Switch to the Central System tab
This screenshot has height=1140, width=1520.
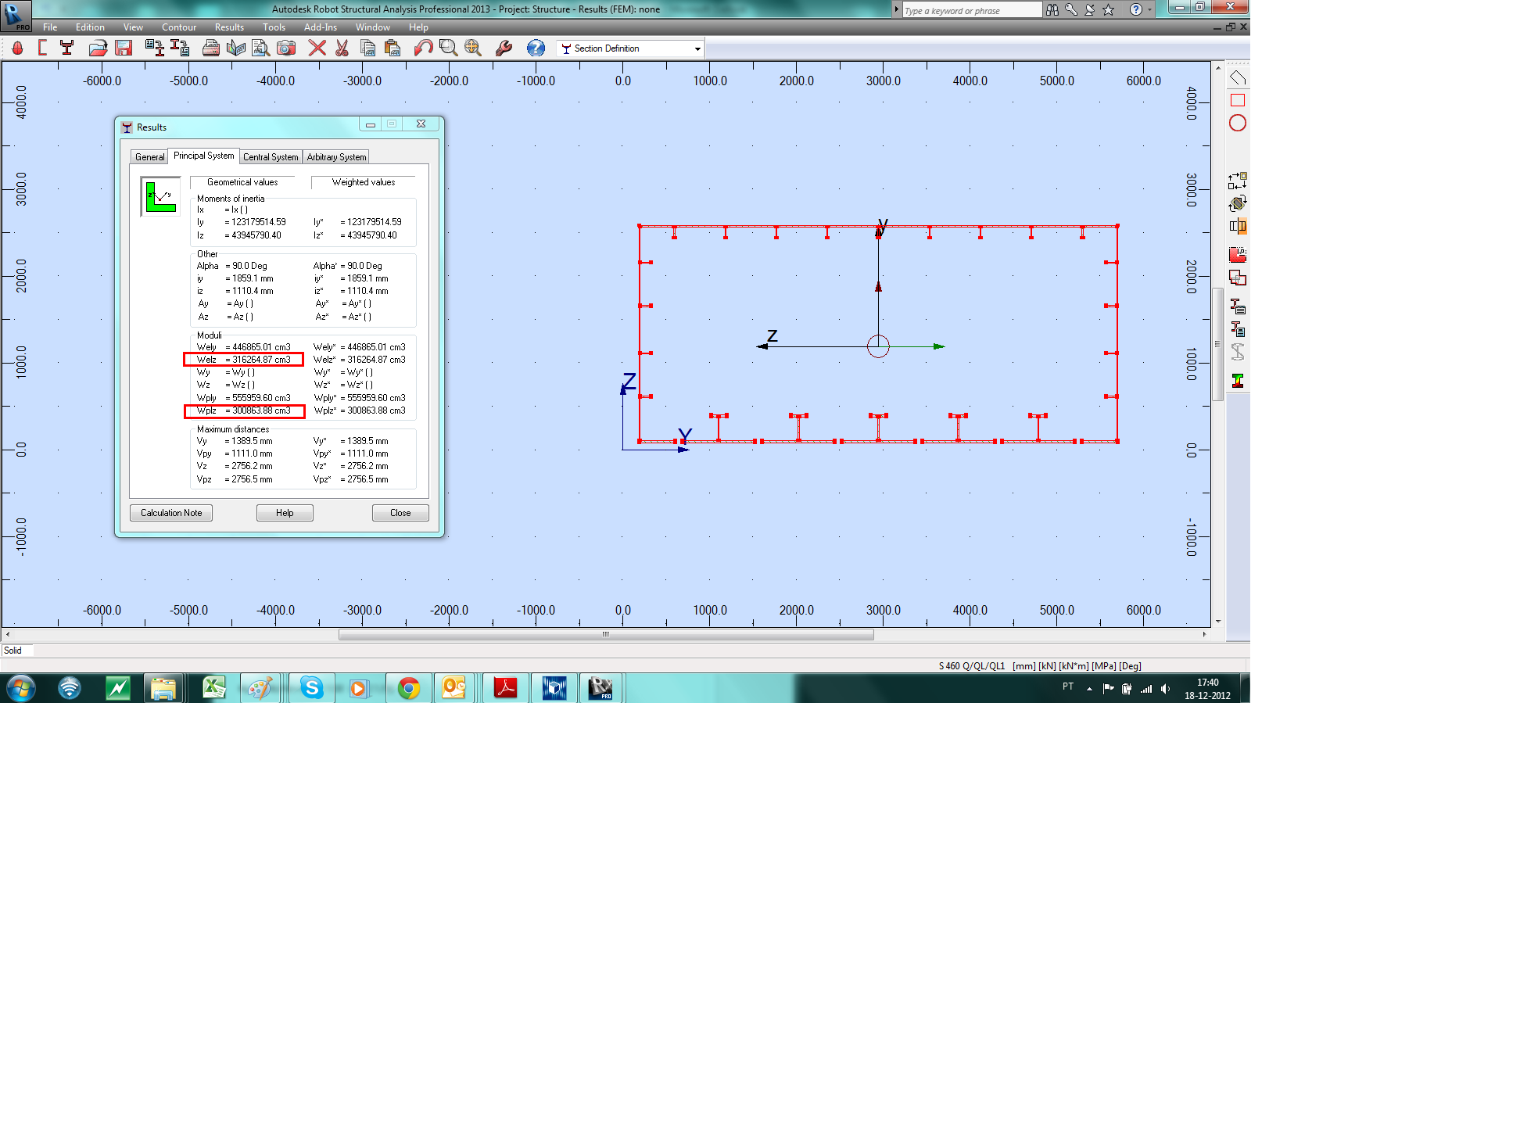coord(271,157)
